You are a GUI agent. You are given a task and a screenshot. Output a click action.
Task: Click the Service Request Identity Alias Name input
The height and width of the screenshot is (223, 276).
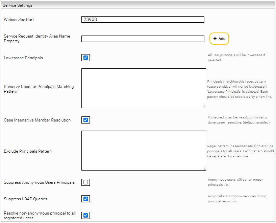click(x=143, y=39)
